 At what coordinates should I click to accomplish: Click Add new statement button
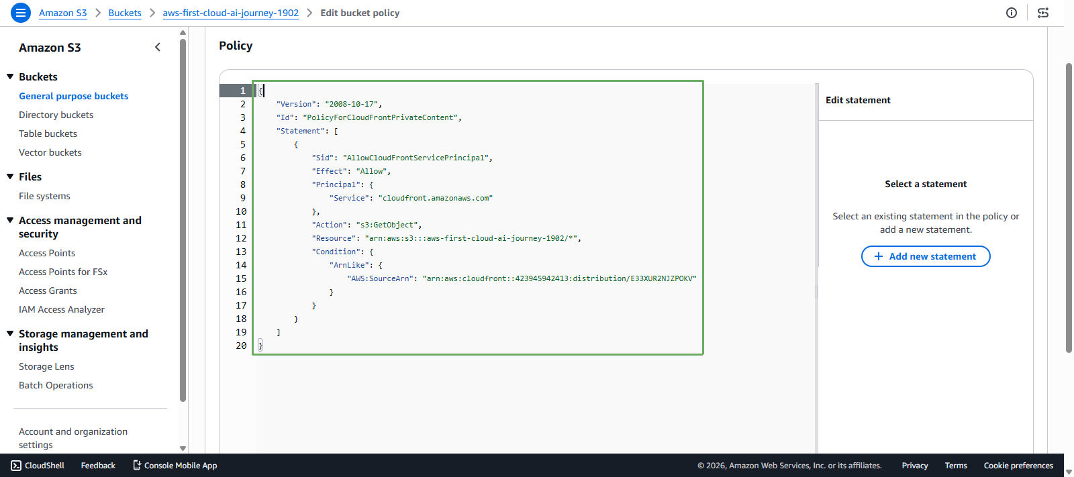(x=926, y=256)
